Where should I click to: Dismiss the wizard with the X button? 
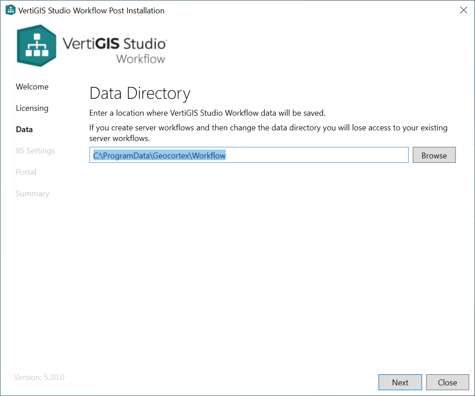(x=463, y=10)
